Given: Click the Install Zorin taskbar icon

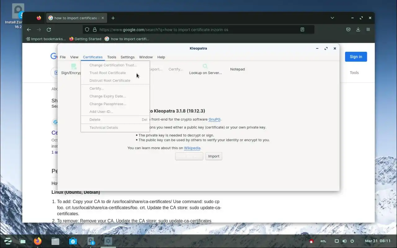Looking at the screenshot, I should [x=91, y=241].
